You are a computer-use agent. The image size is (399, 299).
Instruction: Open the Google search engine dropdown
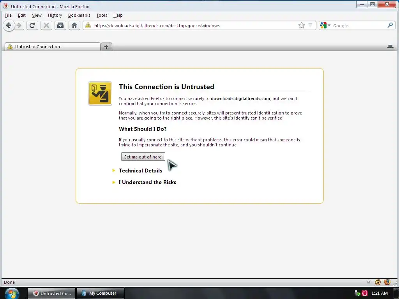tap(325, 25)
